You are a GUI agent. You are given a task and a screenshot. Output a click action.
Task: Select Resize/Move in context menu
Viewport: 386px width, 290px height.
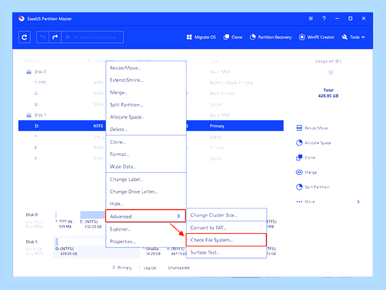[146, 68]
